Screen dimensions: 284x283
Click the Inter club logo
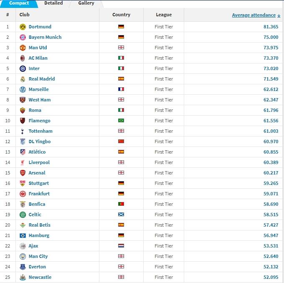click(x=23, y=68)
